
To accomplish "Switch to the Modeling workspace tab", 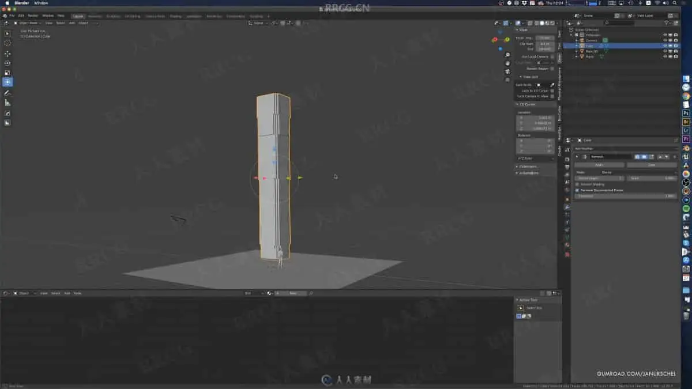I will click(95, 16).
